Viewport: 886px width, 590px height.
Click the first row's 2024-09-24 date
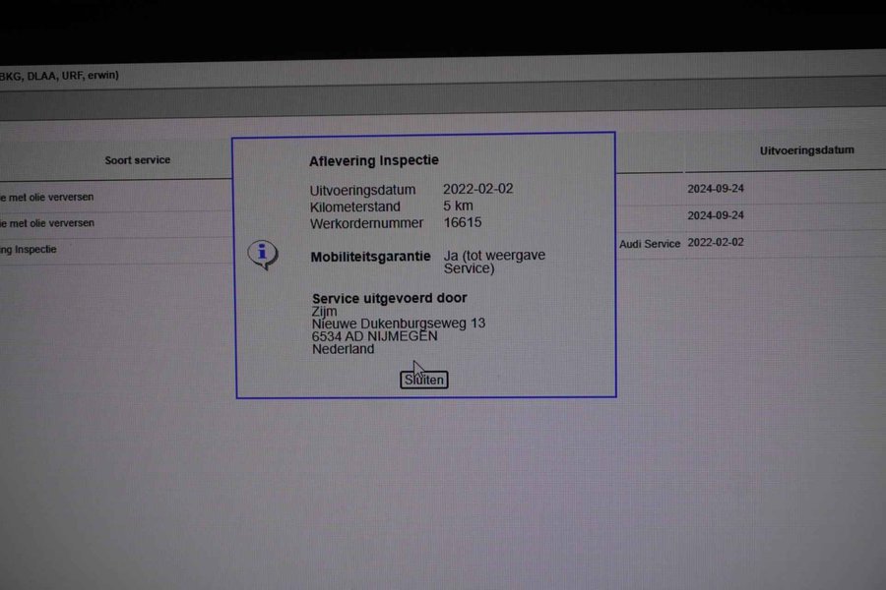pos(715,189)
